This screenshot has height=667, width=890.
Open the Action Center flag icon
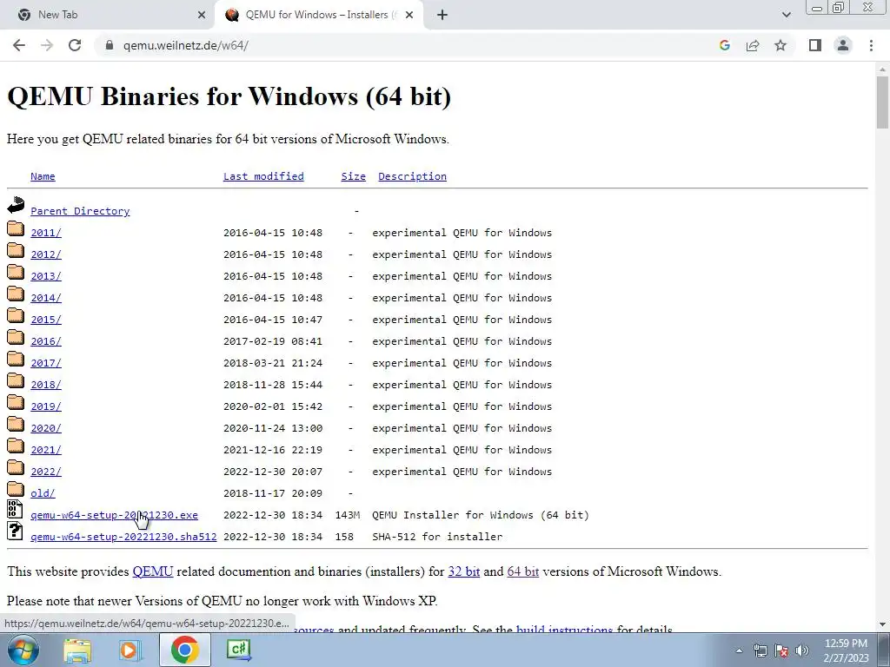[x=781, y=650]
